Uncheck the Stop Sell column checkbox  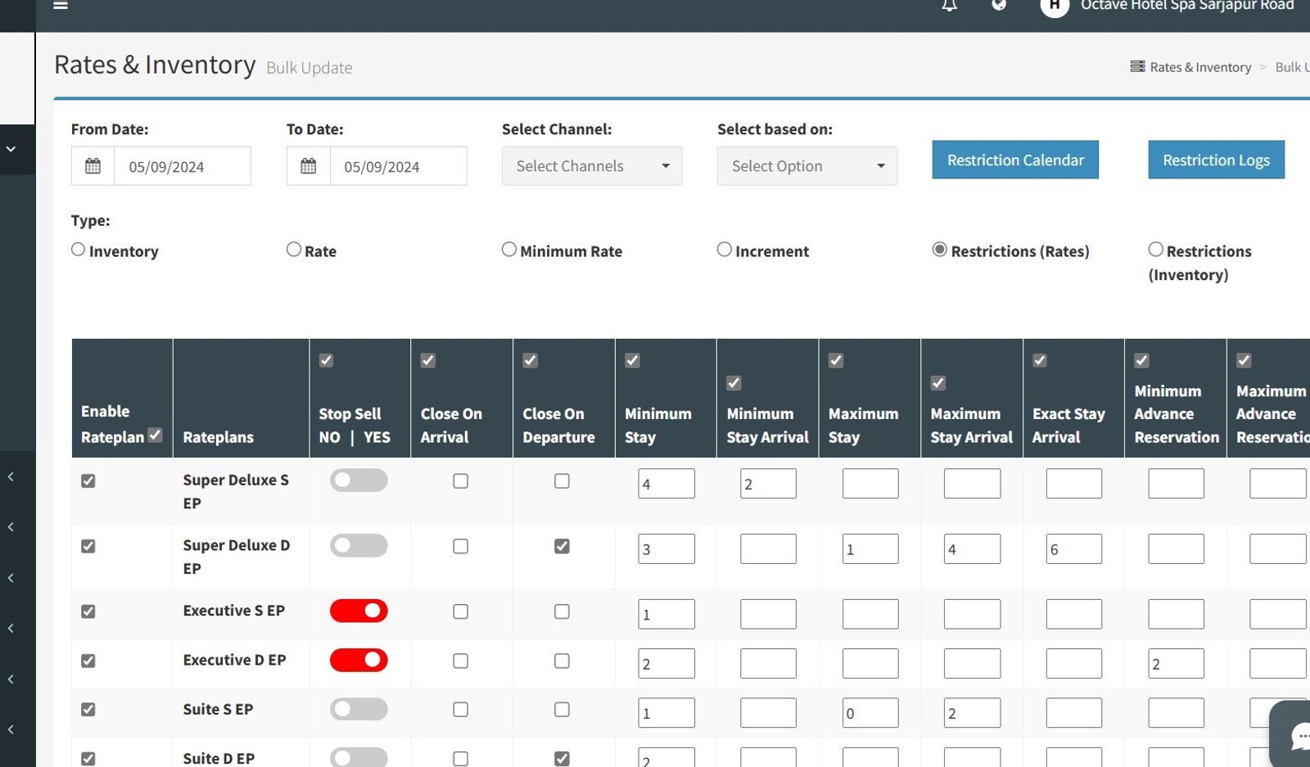coord(326,360)
